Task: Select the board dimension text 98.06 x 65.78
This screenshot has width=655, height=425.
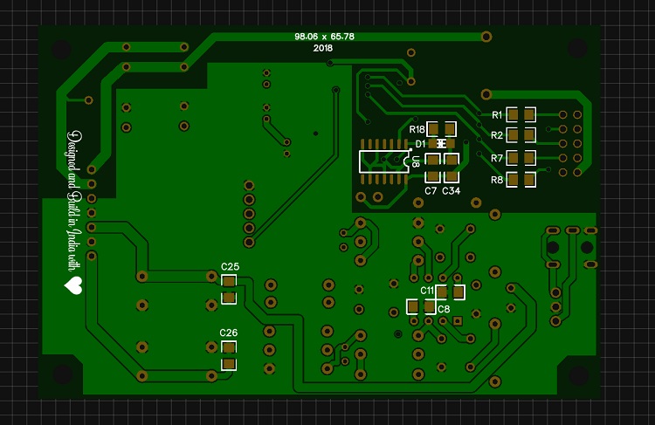Action: point(324,37)
